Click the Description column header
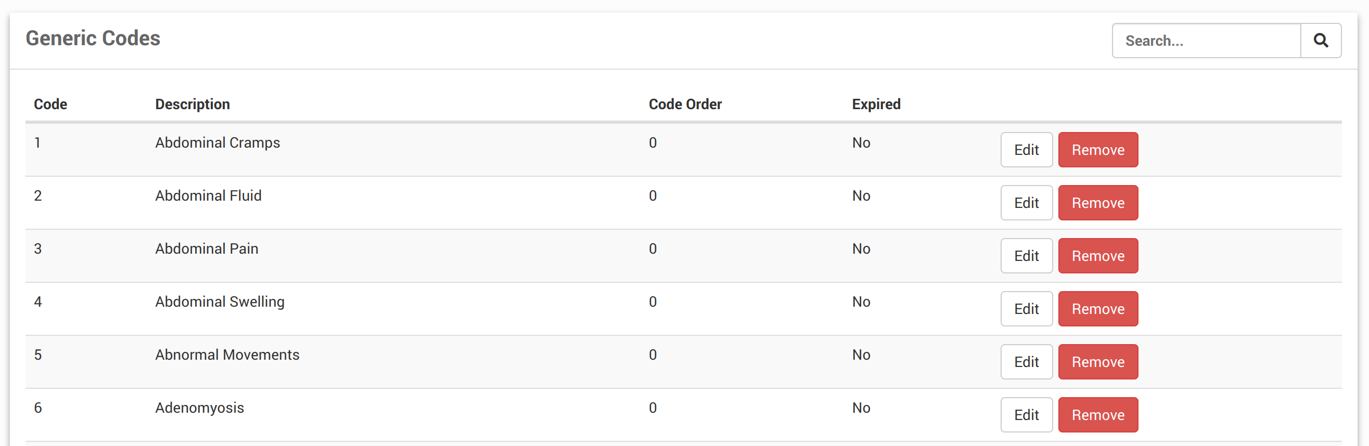 point(193,104)
